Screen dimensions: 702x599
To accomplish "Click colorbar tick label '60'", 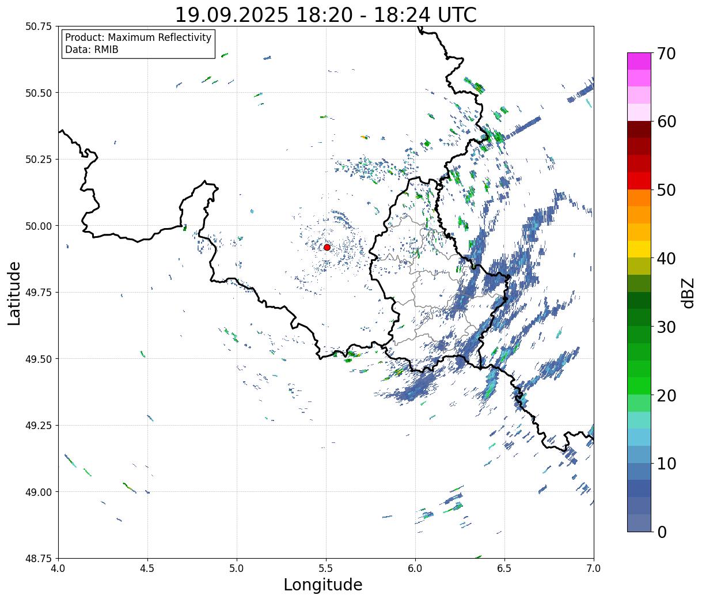I will [x=666, y=122].
